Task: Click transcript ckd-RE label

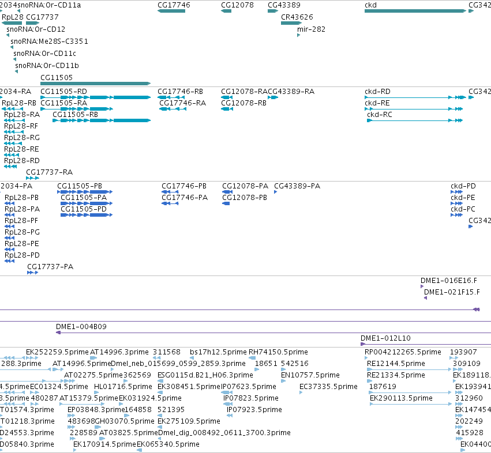Action: click(377, 103)
